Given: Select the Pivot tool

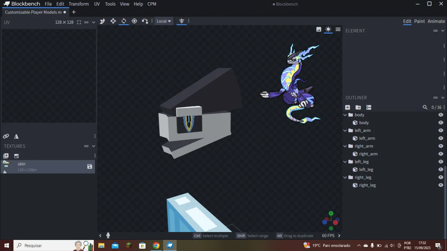Looking at the screenshot, I should click(x=134, y=21).
